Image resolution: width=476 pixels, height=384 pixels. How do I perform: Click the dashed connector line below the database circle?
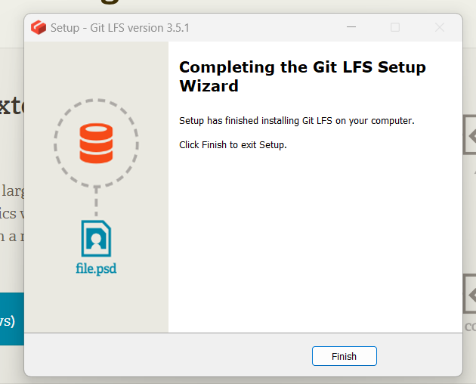tap(96, 202)
